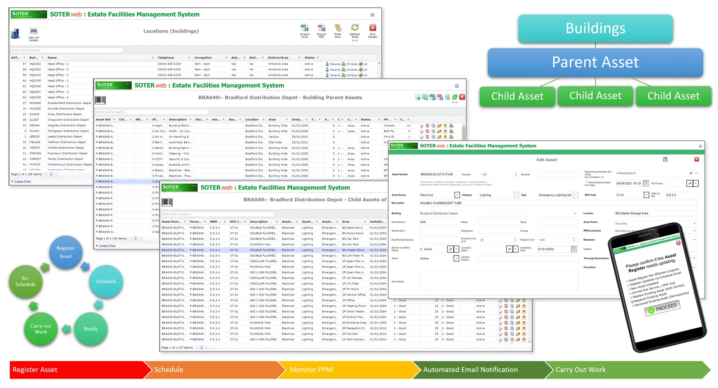This screenshot has height=388, width=718.
Task: Click eraser icon beside Service Condition Rating
Action: click(451, 249)
